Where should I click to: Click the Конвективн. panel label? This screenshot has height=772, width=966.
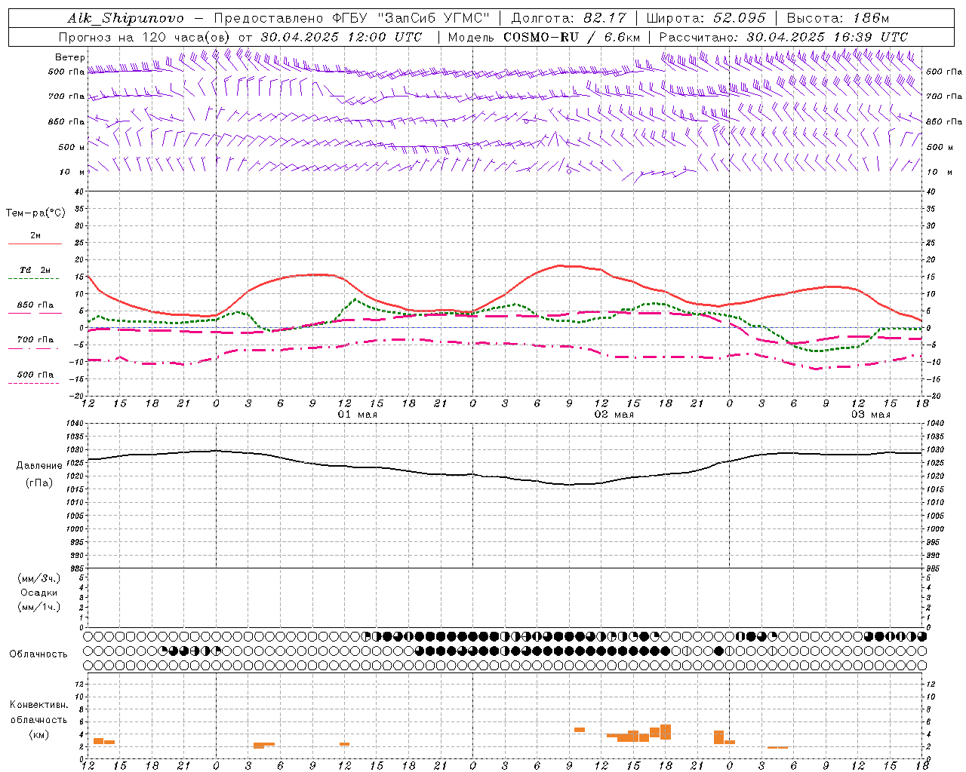pyautogui.click(x=38, y=705)
